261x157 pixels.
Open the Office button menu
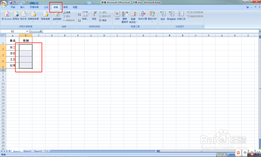coord(4,4)
